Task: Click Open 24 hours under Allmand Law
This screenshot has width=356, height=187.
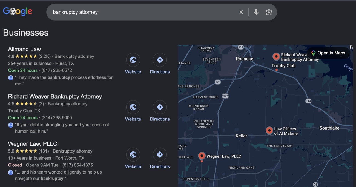Action: [x=23, y=70]
